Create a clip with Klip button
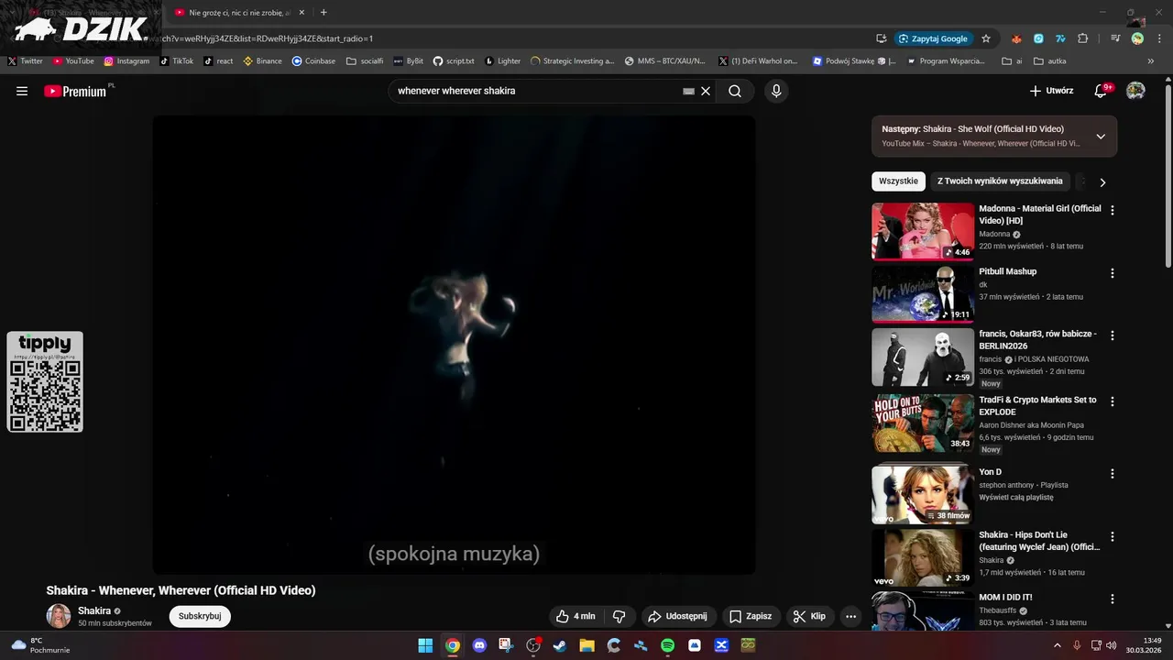This screenshot has height=660, width=1173. (x=809, y=616)
